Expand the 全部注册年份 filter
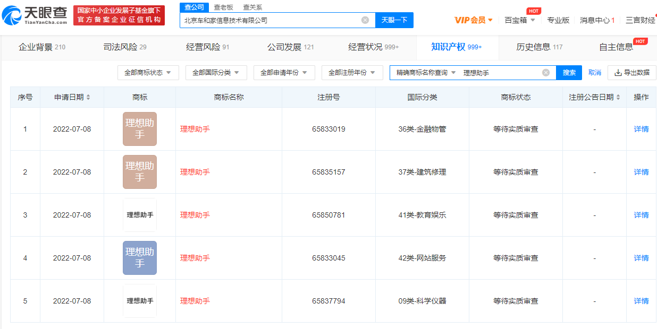The image size is (657, 329). click(352, 73)
